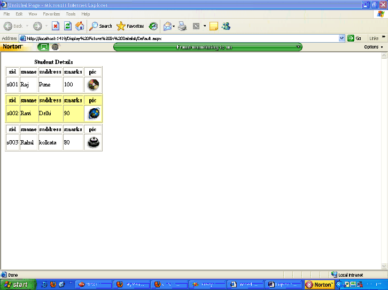The width and height of the screenshot is (388, 290).
Task: Click the 100 marks cell
Action: [73, 84]
